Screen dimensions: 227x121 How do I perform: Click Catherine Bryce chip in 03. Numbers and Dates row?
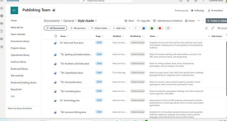(137, 63)
